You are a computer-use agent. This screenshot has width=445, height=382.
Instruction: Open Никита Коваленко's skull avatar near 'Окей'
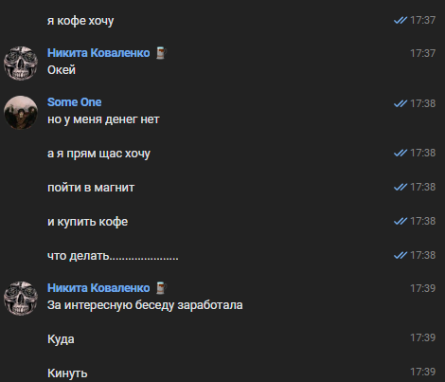21,64
